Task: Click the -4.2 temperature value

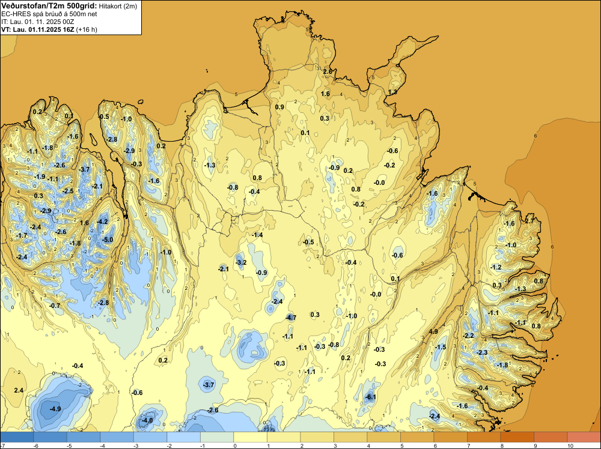Action: (102, 221)
